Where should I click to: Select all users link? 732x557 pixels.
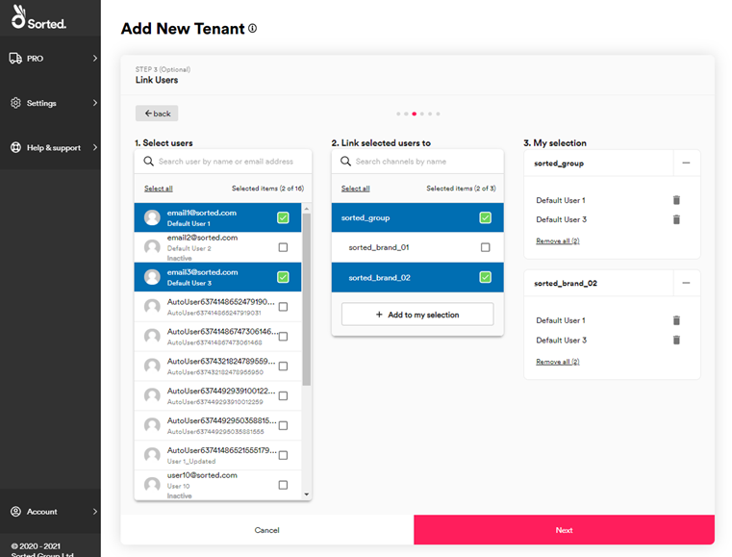159,189
